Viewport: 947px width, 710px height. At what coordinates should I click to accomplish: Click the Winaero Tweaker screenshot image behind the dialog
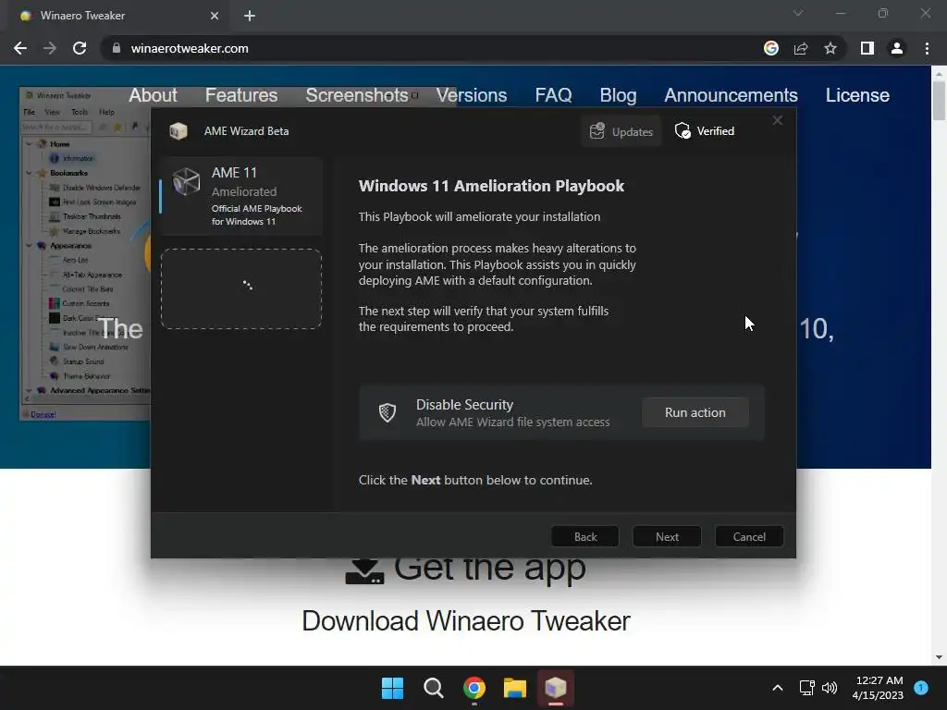(84, 253)
